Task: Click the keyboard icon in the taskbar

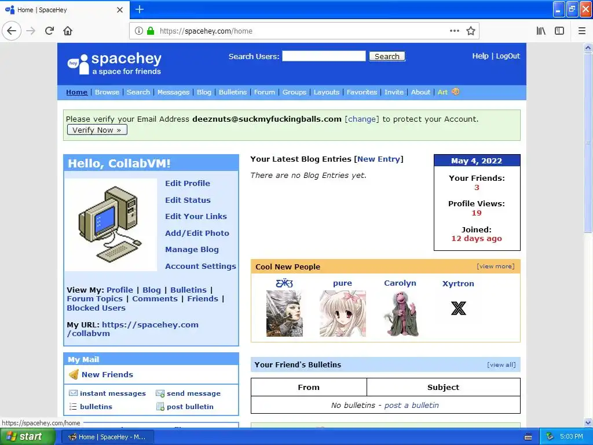Action: pos(528,437)
